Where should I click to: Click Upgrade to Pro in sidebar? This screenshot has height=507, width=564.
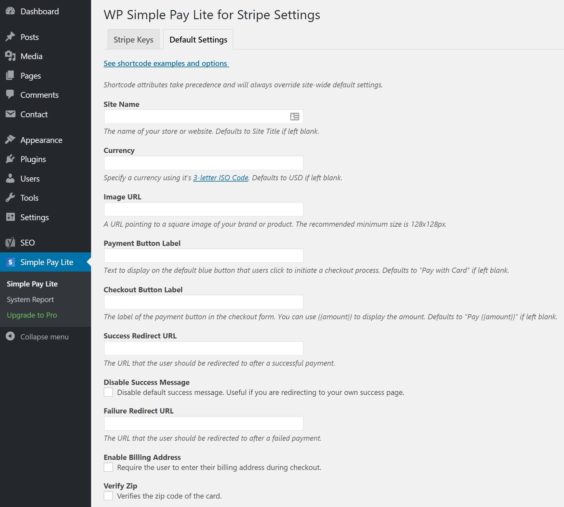(x=32, y=315)
